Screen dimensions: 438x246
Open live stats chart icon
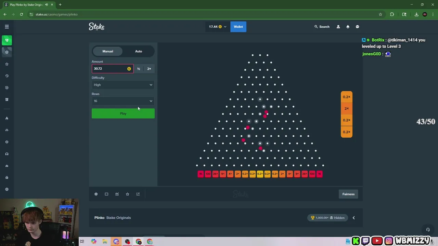(117, 194)
